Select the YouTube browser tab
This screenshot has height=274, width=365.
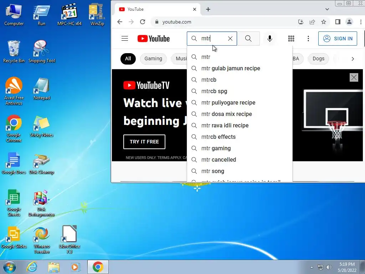pos(157,9)
